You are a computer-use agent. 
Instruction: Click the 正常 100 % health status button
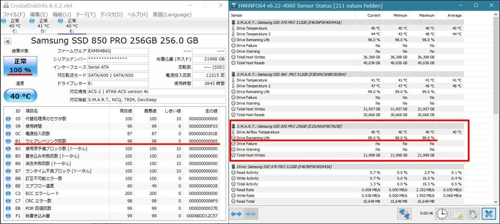[21, 66]
